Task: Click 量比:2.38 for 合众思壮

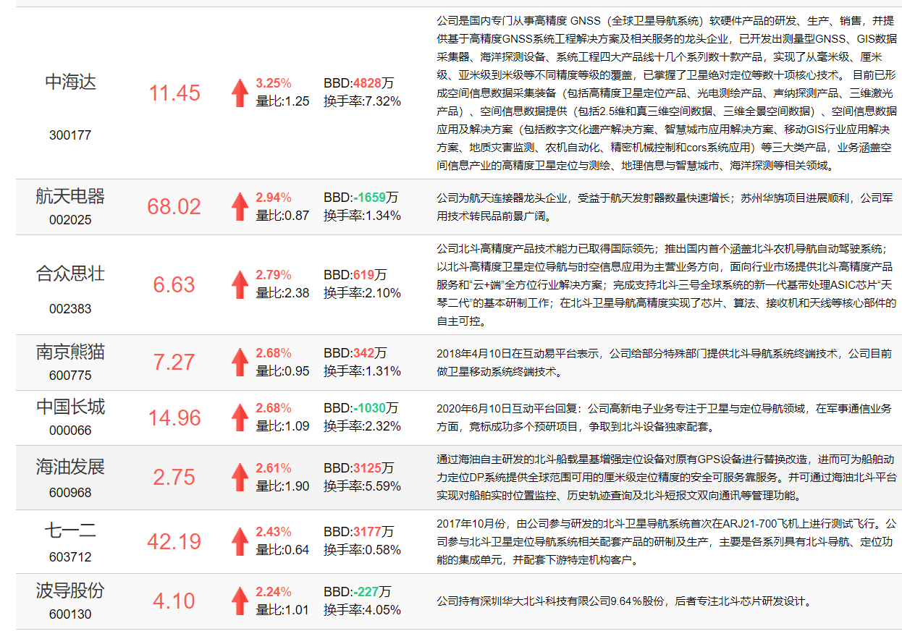Action: 282,293
